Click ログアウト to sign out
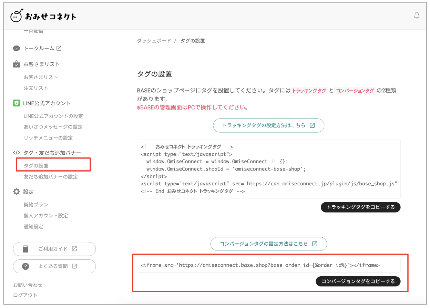 click(x=25, y=295)
